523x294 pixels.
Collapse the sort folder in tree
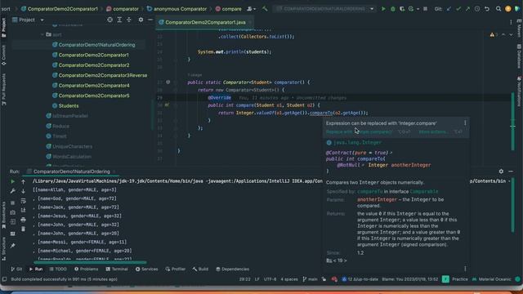pyautogui.click(x=42, y=34)
